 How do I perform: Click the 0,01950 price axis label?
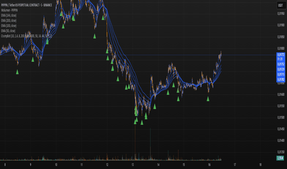click(x=281, y=14)
